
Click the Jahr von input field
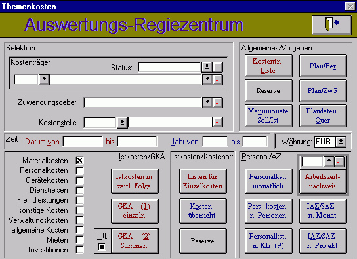pos(215,142)
